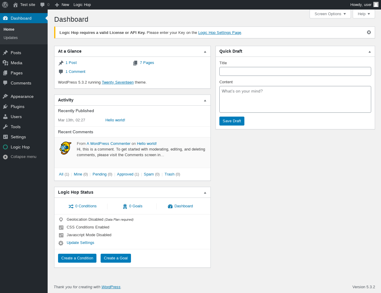Click the Collapse menu arrow icon
This screenshot has width=381, height=293.
point(5,157)
